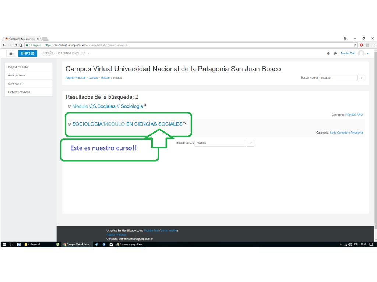Show hidden system tray icons

[x=341, y=244]
